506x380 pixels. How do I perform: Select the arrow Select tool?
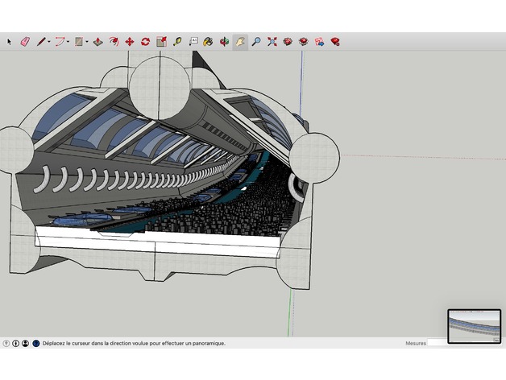coord(10,41)
